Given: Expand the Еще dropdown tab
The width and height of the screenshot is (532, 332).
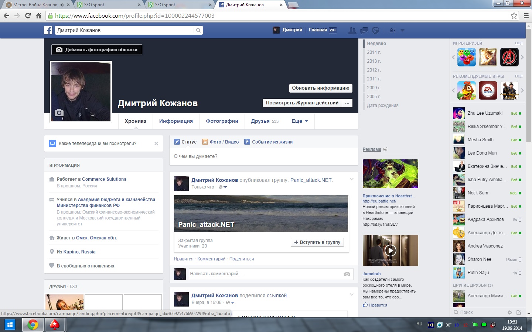Looking at the screenshot, I should (300, 121).
